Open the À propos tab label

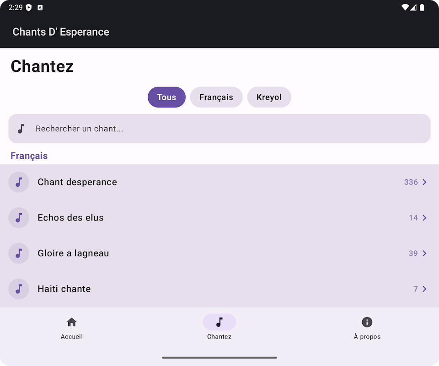(x=367, y=337)
